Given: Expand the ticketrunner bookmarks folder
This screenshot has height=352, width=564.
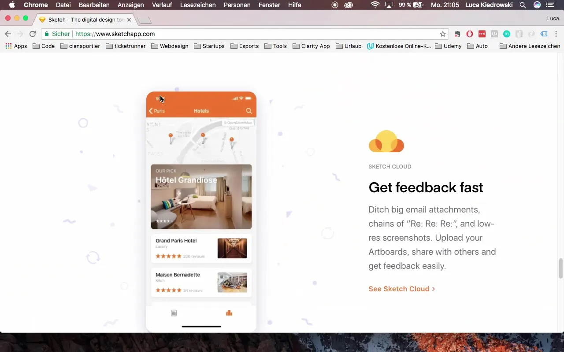Looking at the screenshot, I should 126,46.
